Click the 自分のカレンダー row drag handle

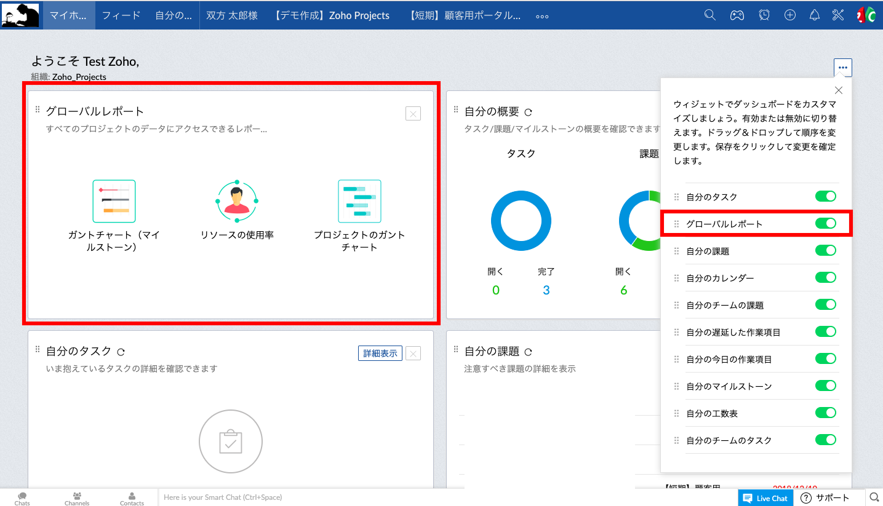[x=676, y=278]
